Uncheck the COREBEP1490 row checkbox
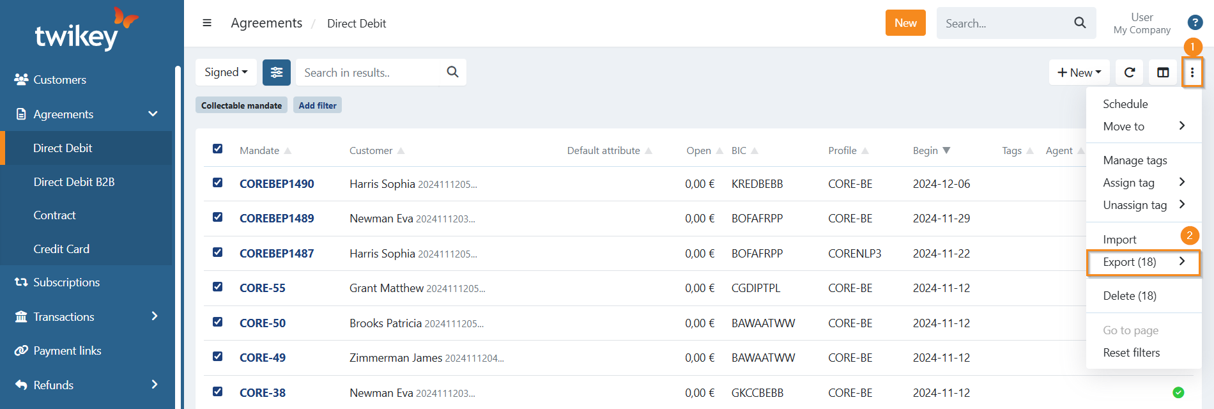1214x409 pixels. [x=218, y=183]
